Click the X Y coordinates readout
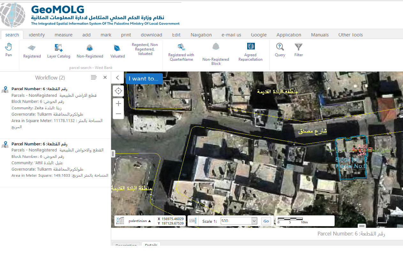Viewport: 403px width, 254px height. point(171,221)
